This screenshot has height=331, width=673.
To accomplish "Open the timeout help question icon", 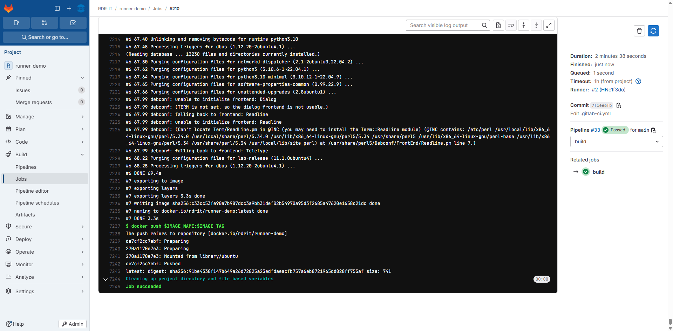I will [638, 81].
